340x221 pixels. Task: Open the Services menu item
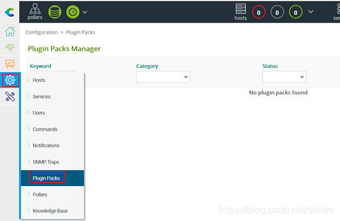click(53, 96)
